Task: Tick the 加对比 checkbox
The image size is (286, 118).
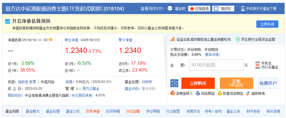Action: click(x=216, y=8)
